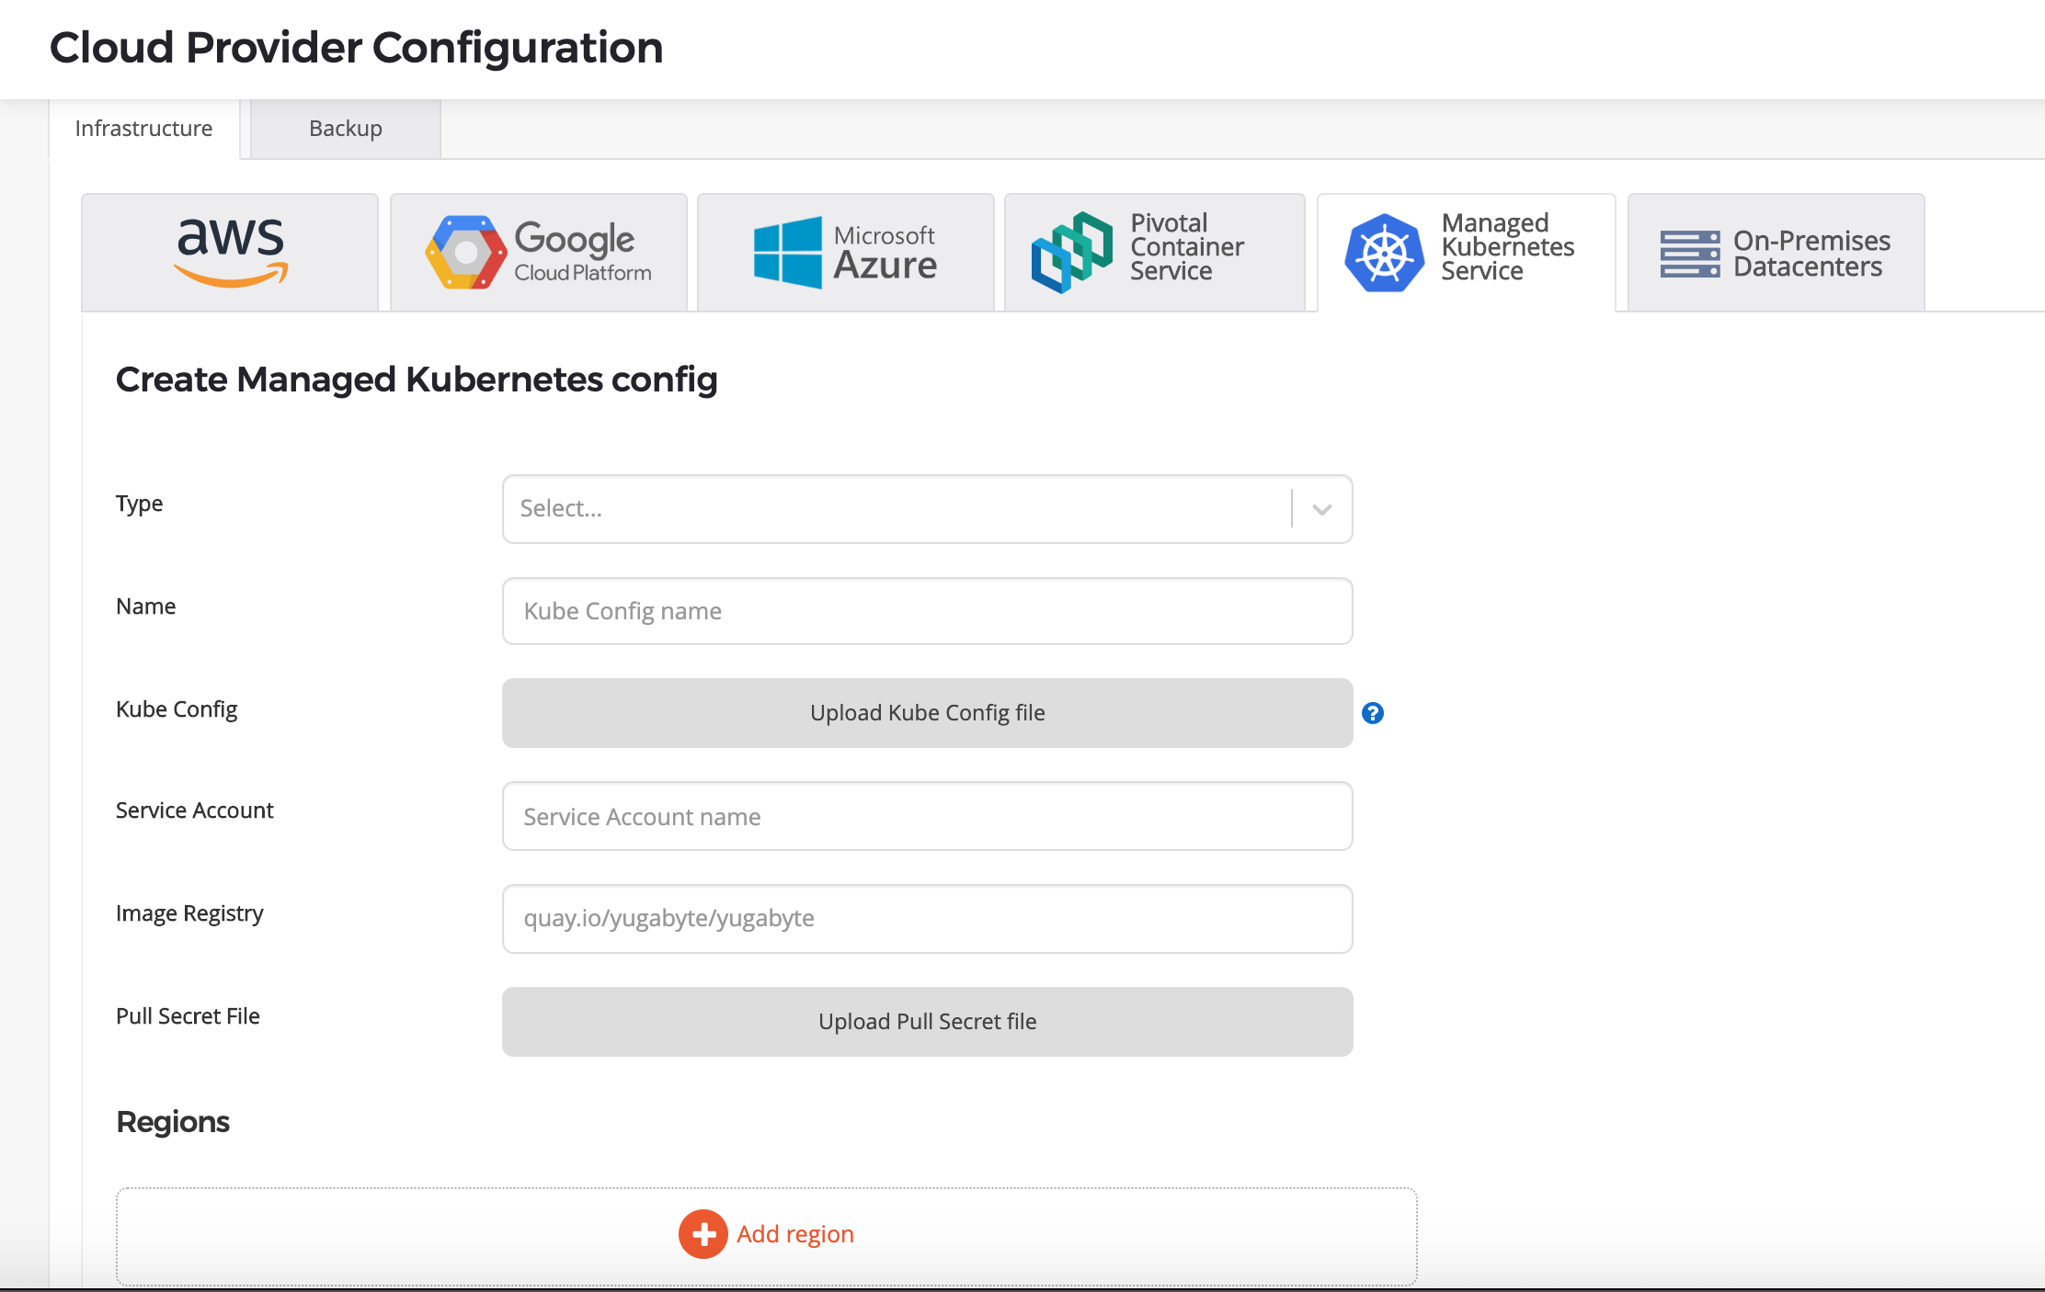Focus the Service Account name field
Image resolution: width=2045 pixels, height=1292 pixels.
pos(927,816)
